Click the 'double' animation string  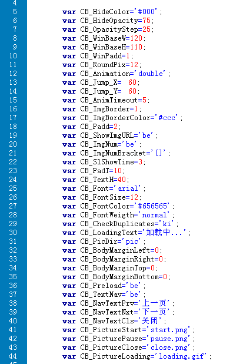pos(151,74)
